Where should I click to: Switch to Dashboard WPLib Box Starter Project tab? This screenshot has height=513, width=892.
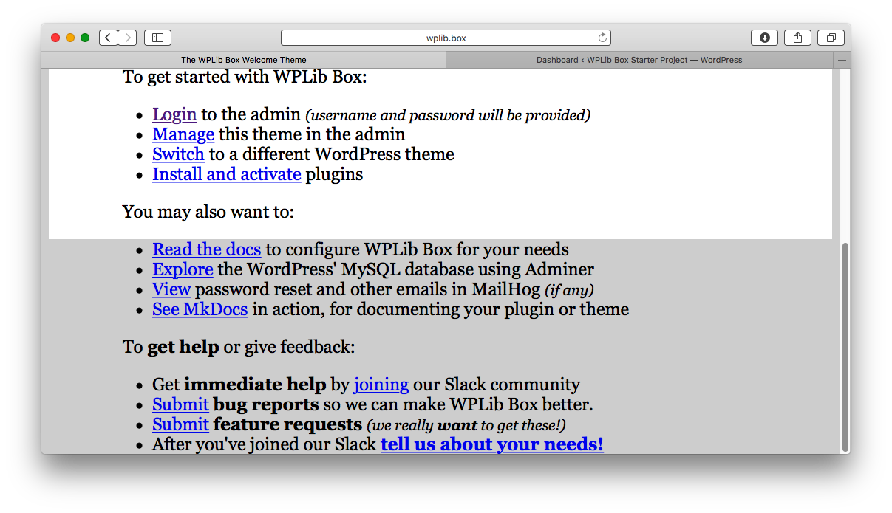click(x=639, y=60)
